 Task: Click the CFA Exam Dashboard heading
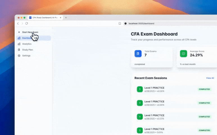pos(154,34)
